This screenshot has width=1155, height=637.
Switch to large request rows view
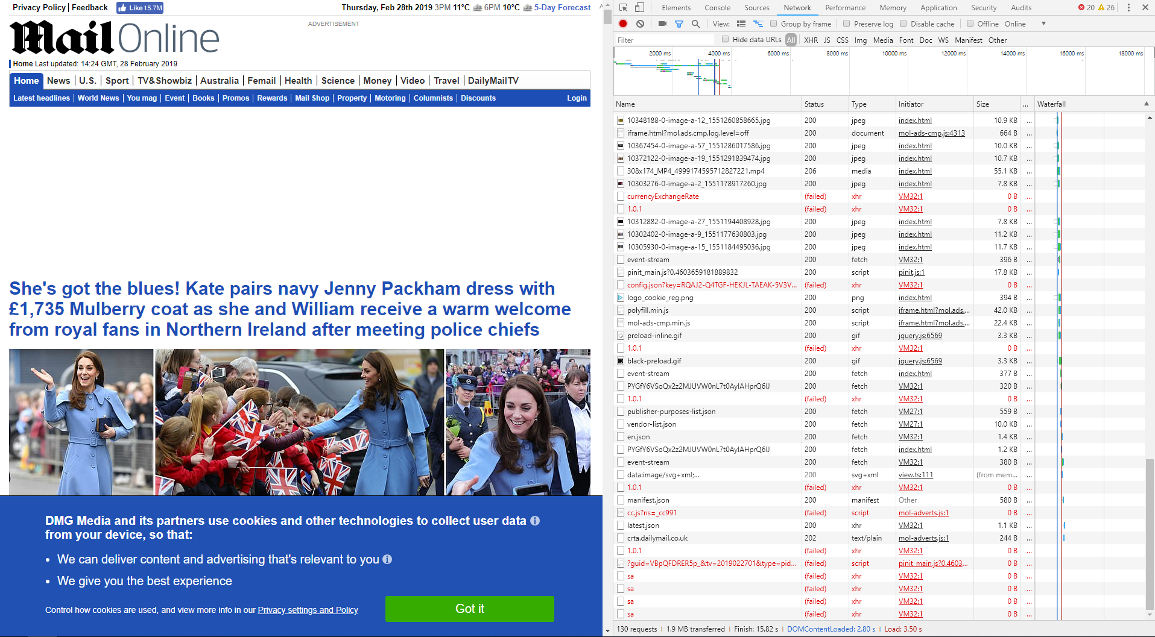741,24
